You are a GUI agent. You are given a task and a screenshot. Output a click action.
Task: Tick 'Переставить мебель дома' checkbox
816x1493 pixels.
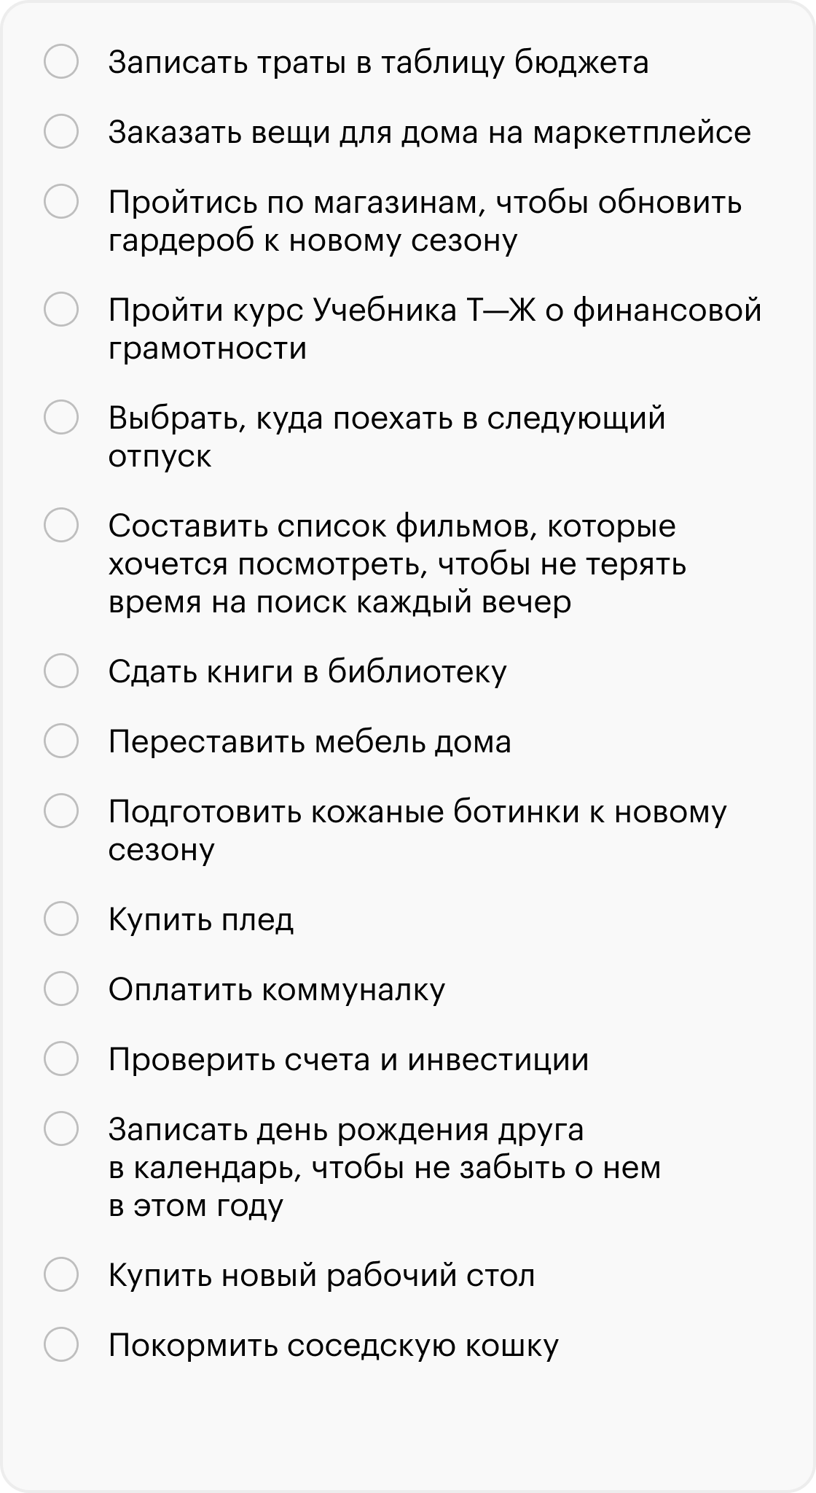point(61,741)
